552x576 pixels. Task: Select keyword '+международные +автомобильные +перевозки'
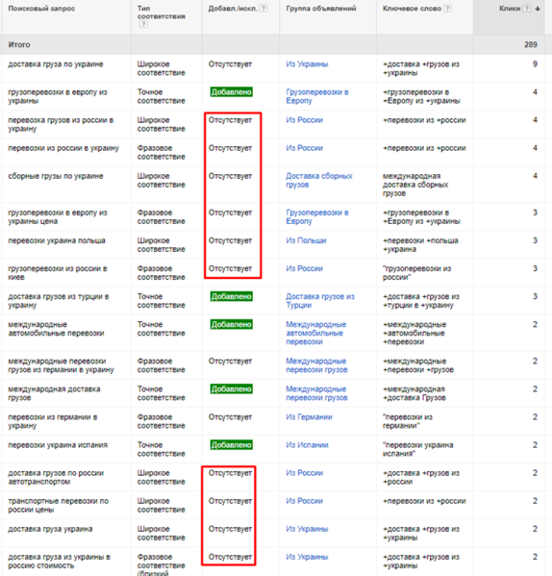pos(414,333)
